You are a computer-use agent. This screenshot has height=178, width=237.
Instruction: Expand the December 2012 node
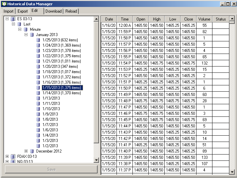pos(26,151)
